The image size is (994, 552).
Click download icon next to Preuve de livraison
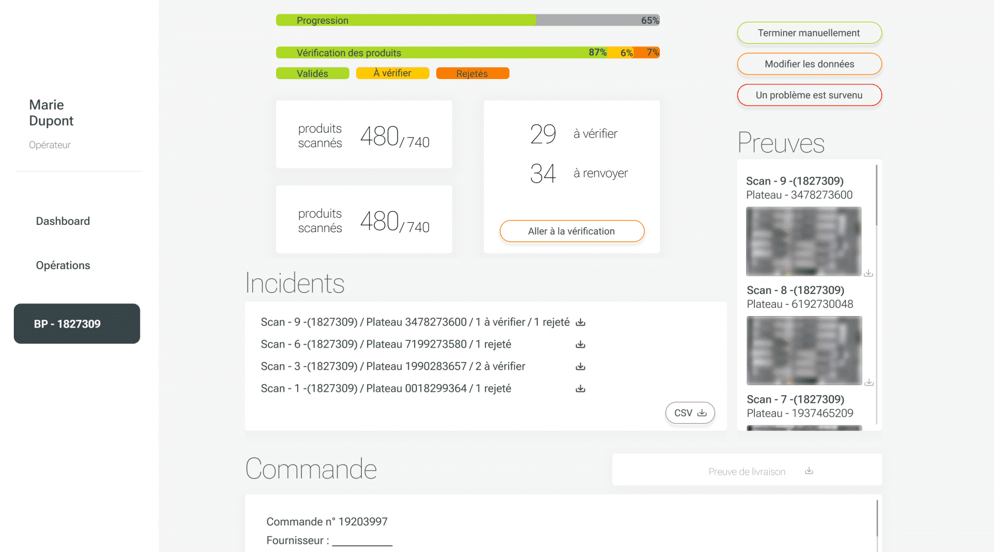[x=809, y=471]
